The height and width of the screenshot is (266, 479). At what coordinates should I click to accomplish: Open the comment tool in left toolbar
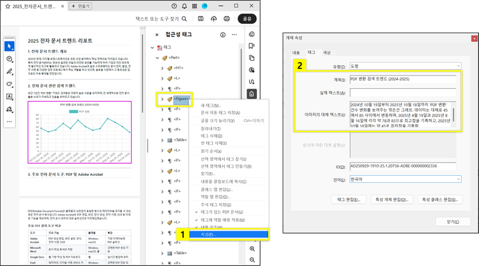[x=10, y=59]
